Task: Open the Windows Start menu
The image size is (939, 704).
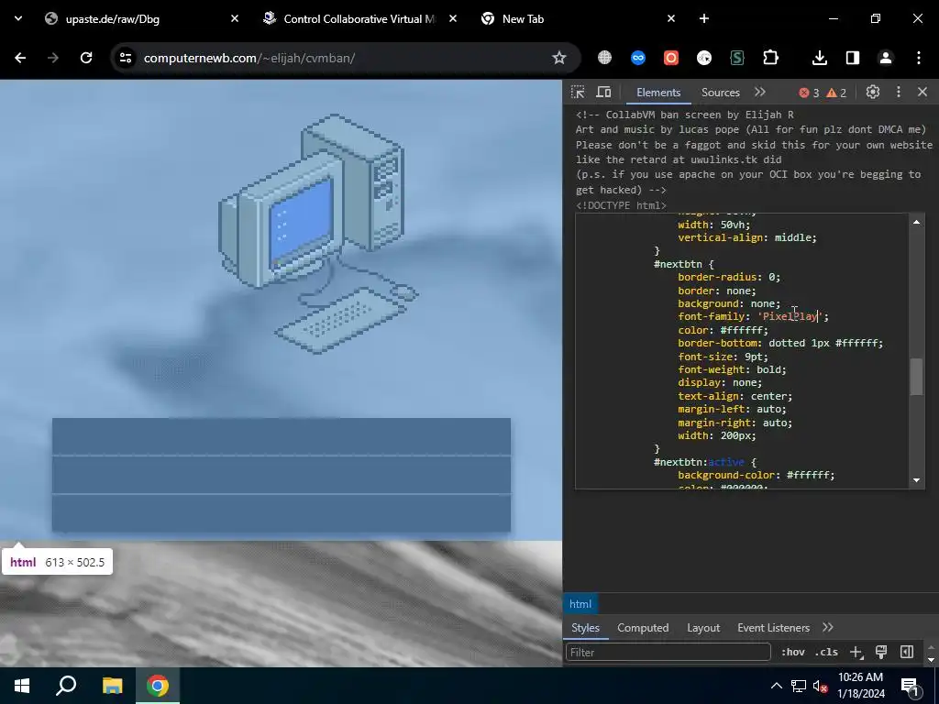Action: pos(22,686)
